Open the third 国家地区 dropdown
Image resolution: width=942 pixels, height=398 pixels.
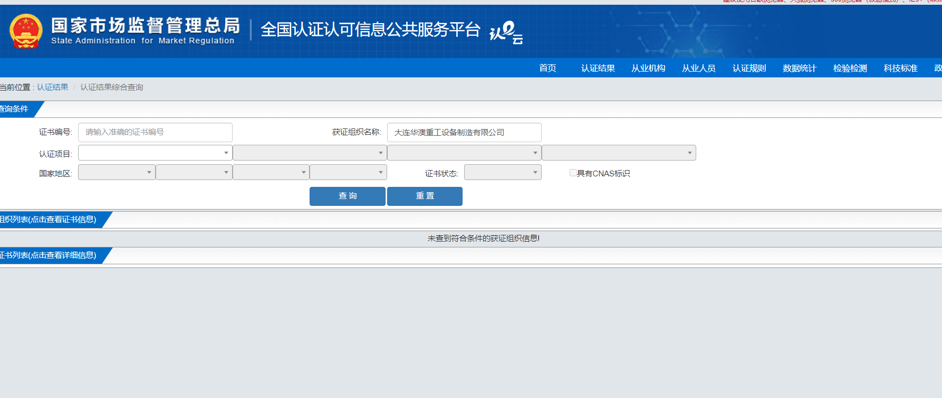(x=271, y=172)
